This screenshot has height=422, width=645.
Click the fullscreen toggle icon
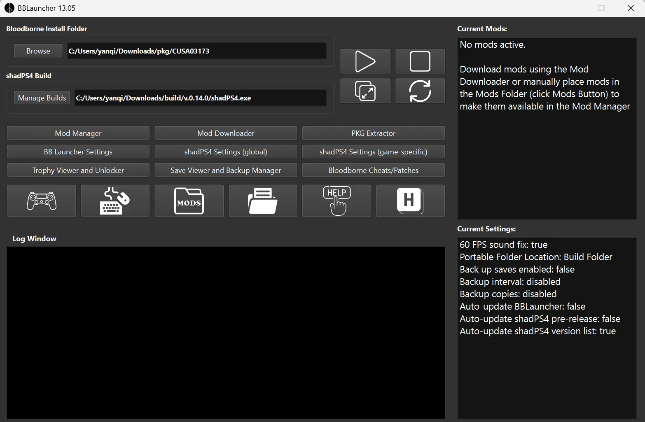[365, 91]
